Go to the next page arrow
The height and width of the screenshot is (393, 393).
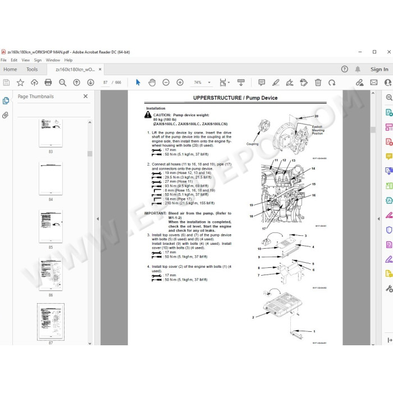(91, 83)
